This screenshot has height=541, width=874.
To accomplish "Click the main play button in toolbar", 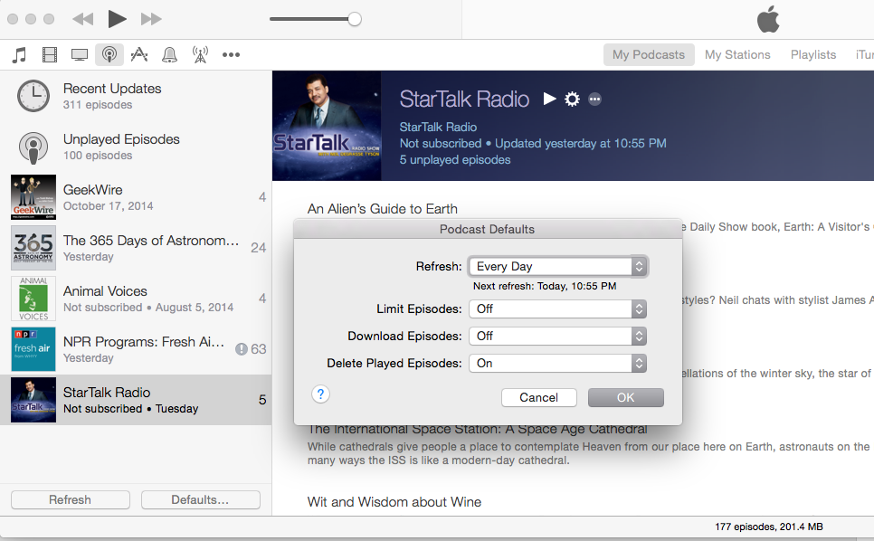I will point(117,19).
